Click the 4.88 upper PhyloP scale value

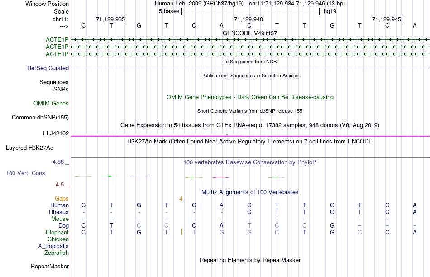58,162
